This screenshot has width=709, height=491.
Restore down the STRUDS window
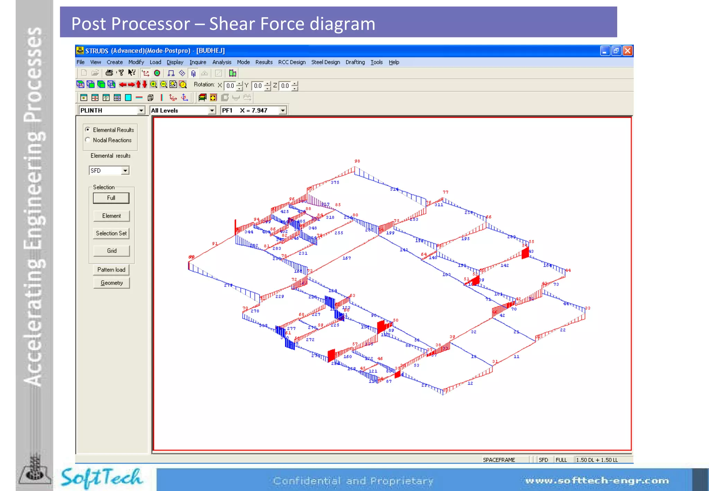point(616,51)
